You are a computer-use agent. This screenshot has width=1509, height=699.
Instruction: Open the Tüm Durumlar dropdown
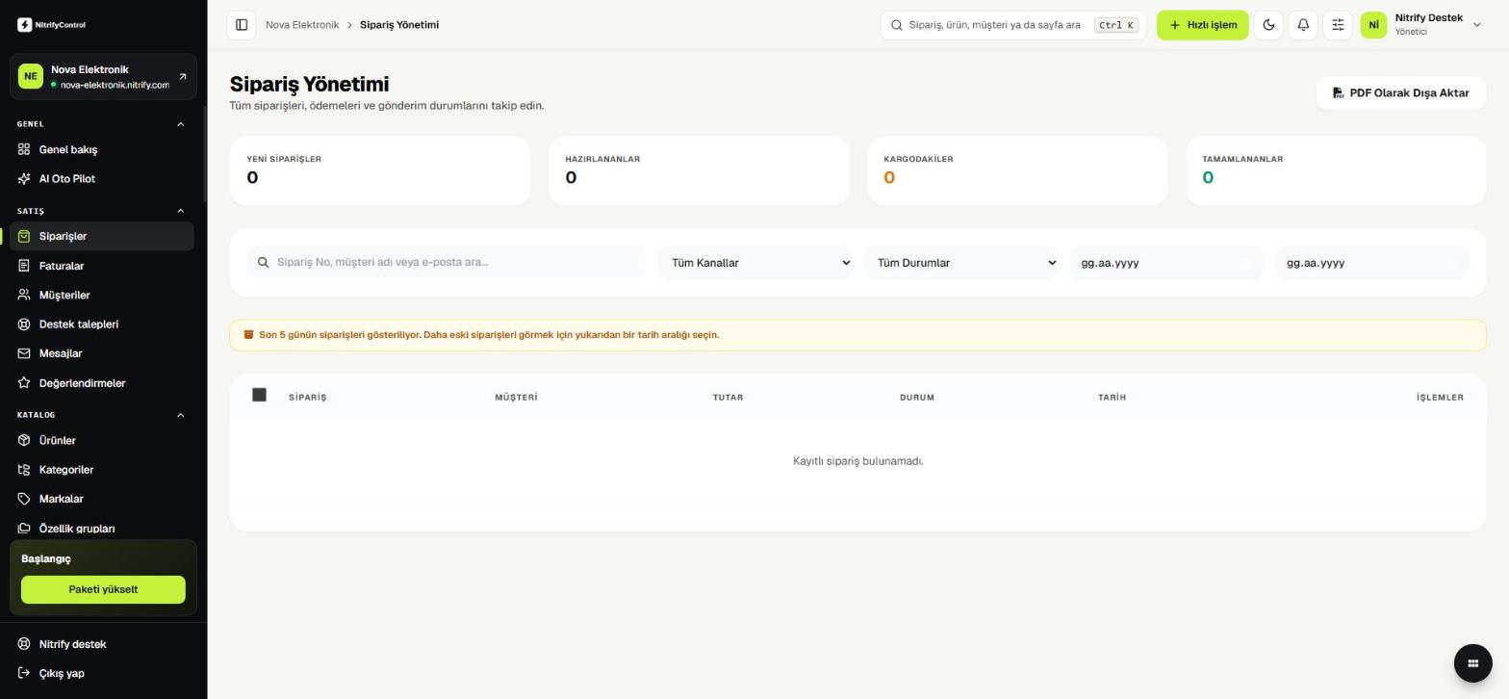[x=961, y=263]
